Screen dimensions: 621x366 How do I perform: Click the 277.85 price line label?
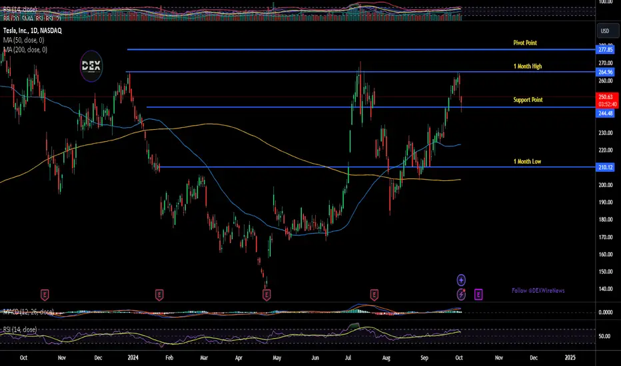click(606, 50)
